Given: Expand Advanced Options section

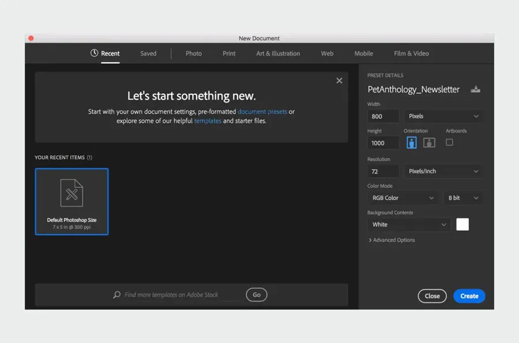Looking at the screenshot, I should (x=392, y=240).
